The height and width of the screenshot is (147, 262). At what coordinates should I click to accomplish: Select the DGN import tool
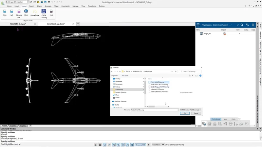pyautogui.click(x=5, y=13)
